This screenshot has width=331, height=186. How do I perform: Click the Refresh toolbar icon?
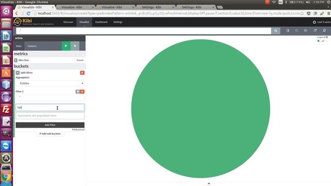point(324,30)
